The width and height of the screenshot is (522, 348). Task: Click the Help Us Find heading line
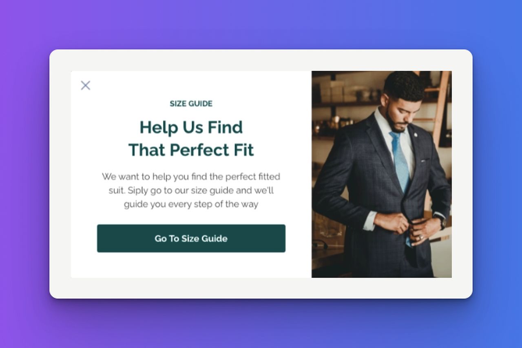(x=191, y=127)
